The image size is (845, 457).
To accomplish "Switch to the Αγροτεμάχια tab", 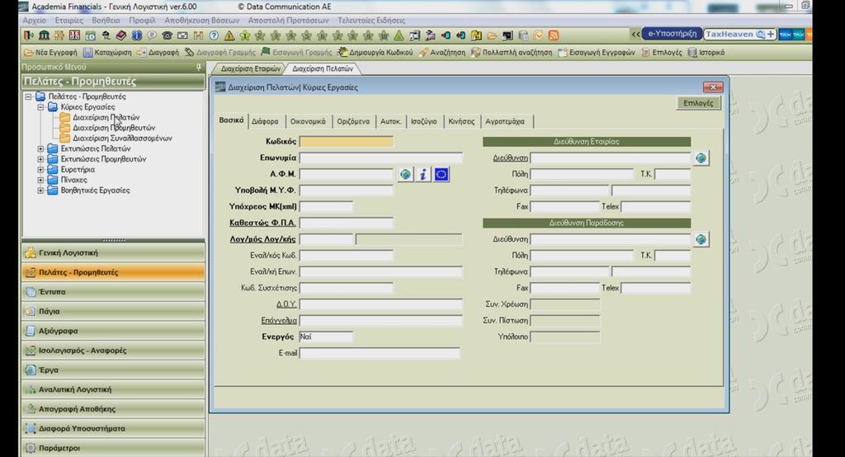I will [x=505, y=121].
